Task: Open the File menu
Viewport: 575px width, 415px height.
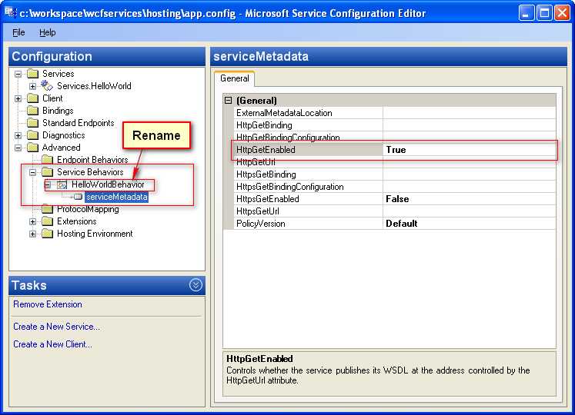Action: tap(18, 32)
